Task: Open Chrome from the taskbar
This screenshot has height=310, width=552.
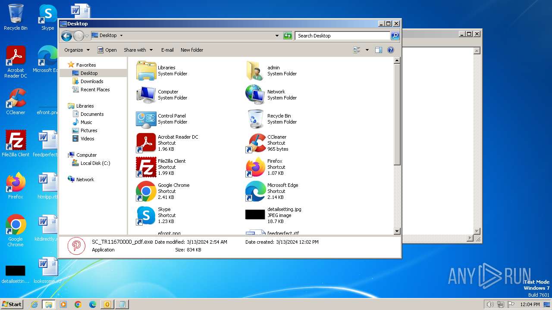Action: [78, 304]
